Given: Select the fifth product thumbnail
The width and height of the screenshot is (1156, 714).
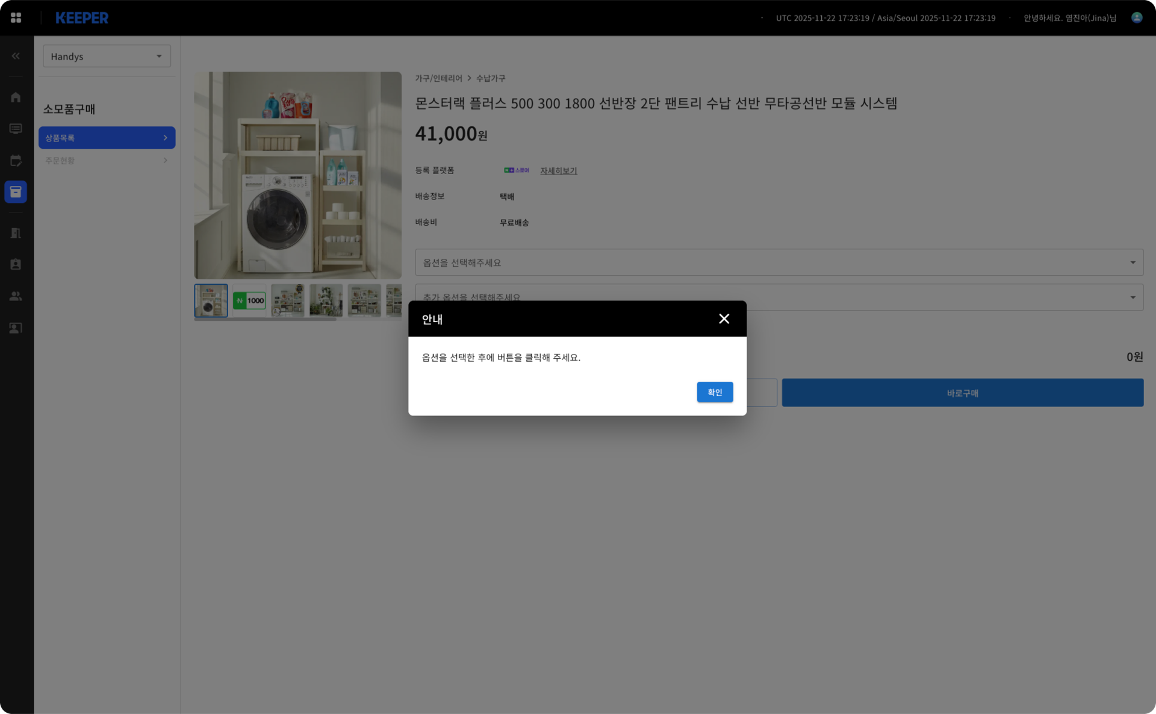Looking at the screenshot, I should pos(364,300).
